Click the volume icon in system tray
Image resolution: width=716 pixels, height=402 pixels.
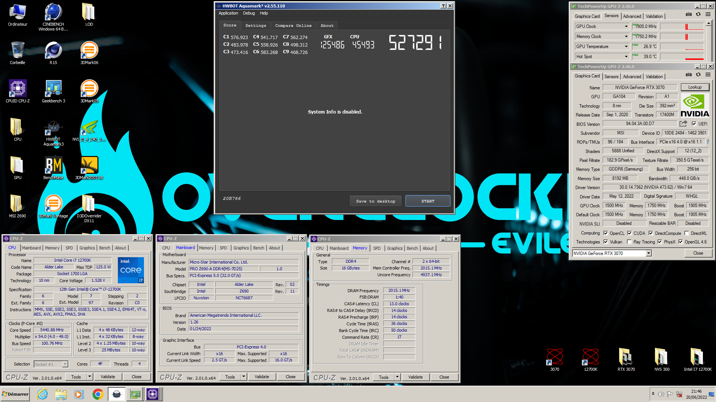(661, 394)
